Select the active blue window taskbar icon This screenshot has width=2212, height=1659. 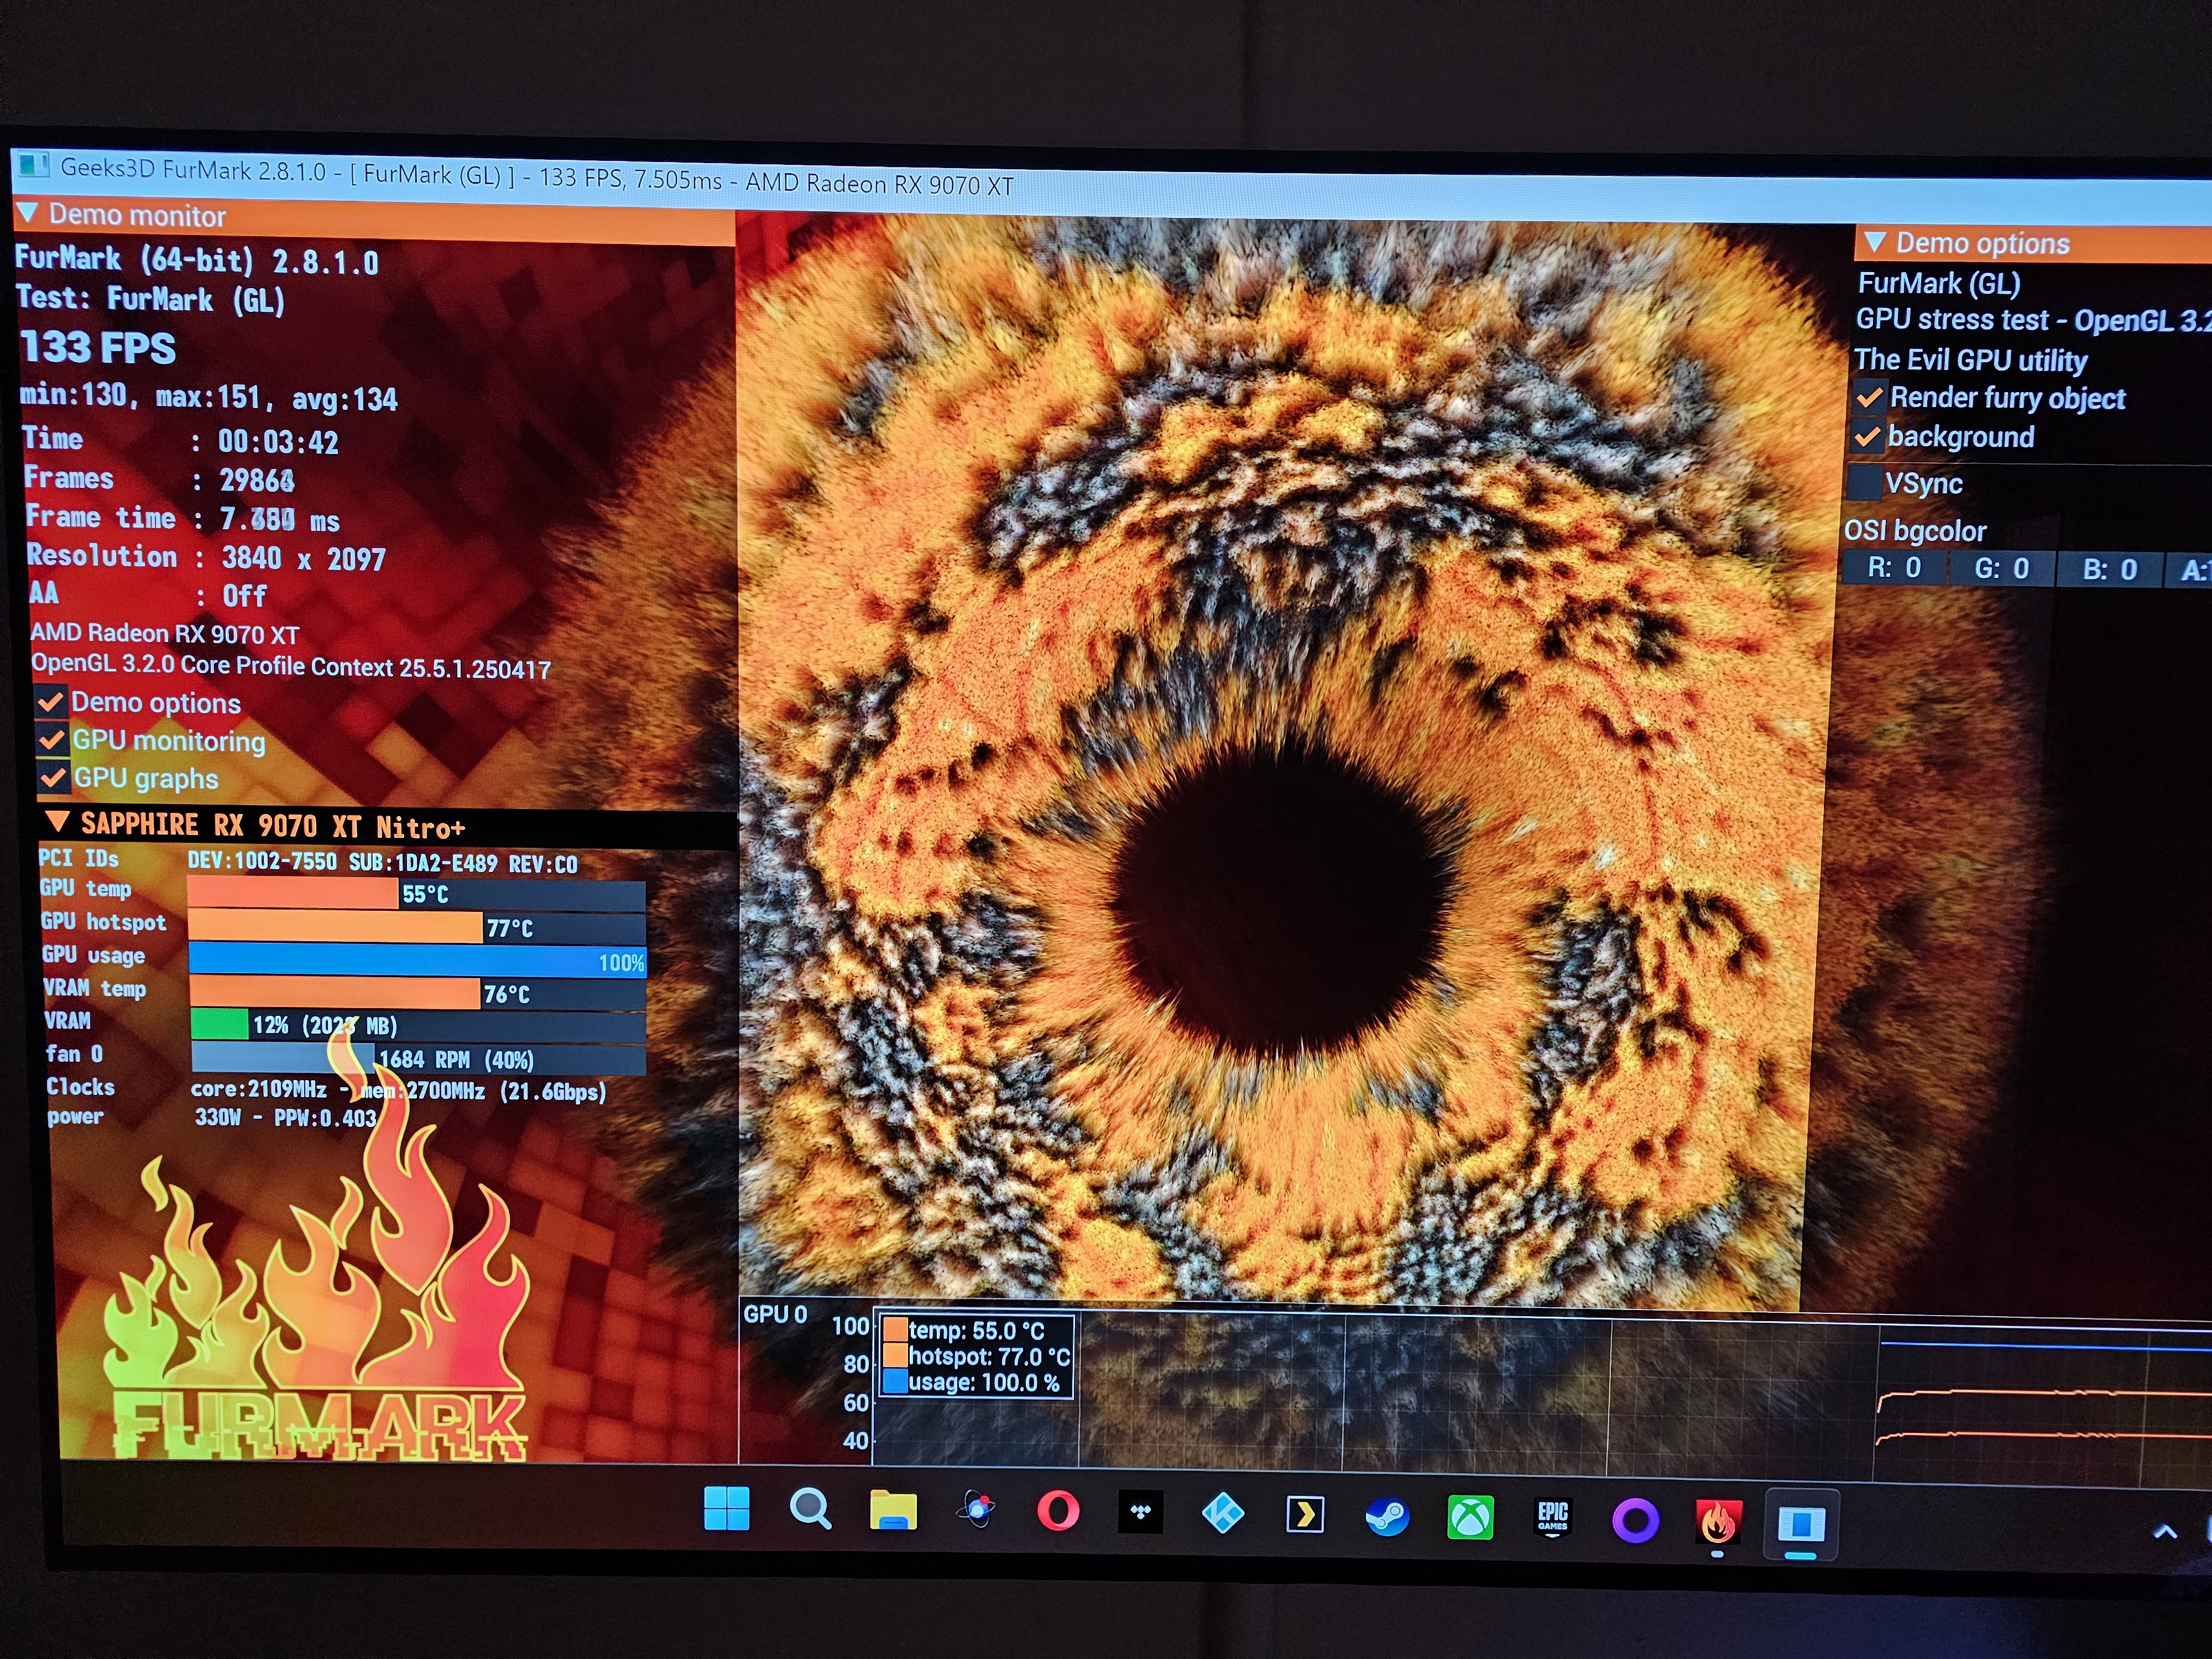1801,1524
